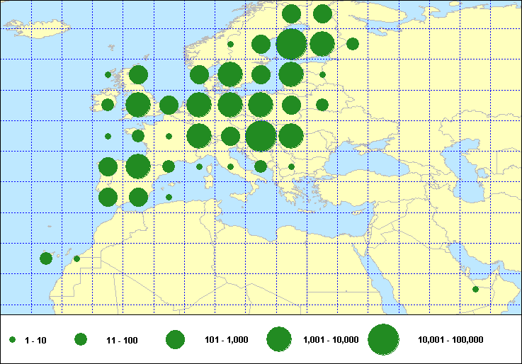
Task: Select the '1,001 - 10,000' legend label
Action: coord(331,341)
